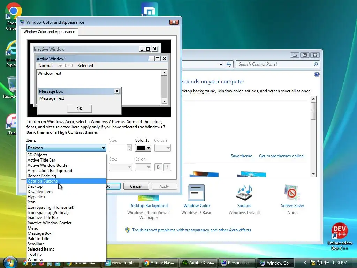Select ToolTip entry in list

66,254
